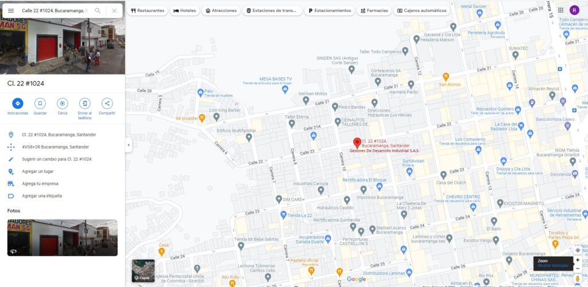Copy address Cl. 22 #1024, Bucaramanga row
588x287 pixels.
(x=62, y=135)
